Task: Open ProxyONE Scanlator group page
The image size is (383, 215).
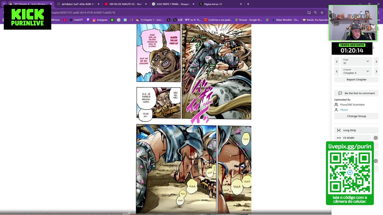Action: (352, 105)
